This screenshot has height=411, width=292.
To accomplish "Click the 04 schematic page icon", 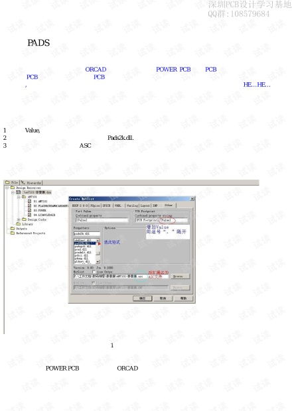I will 30,215.
